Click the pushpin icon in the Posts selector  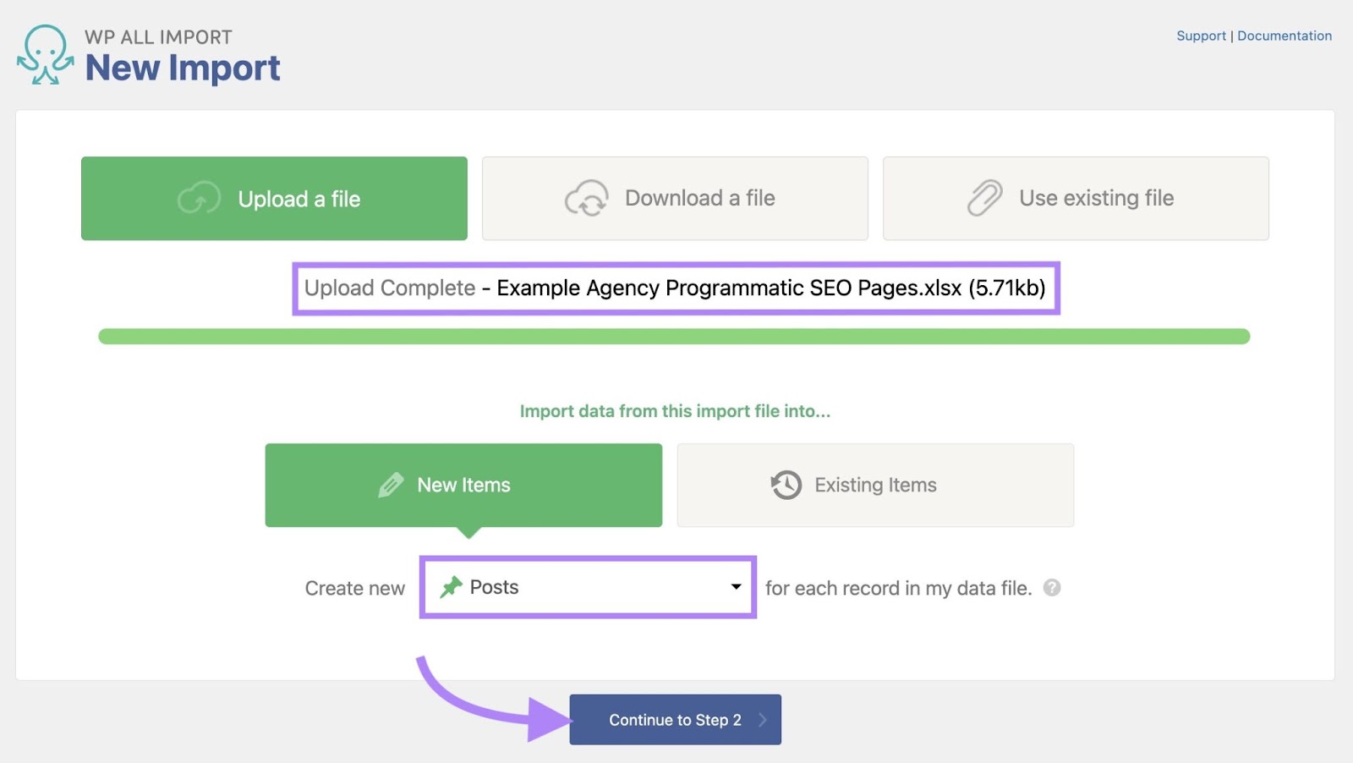click(x=452, y=586)
